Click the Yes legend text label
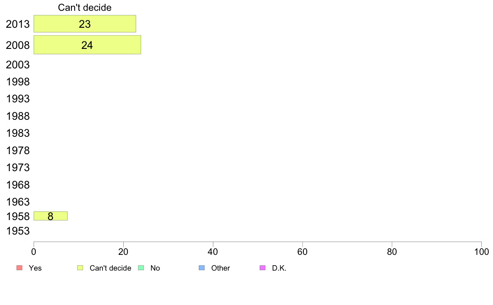The image size is (493, 305). (x=35, y=268)
